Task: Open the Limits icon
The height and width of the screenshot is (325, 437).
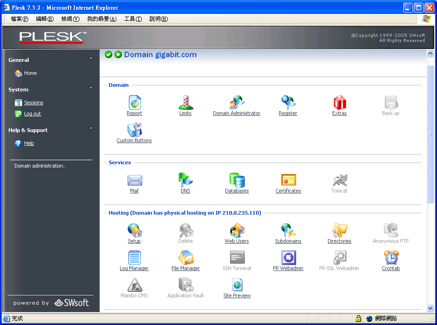Action: 186,102
